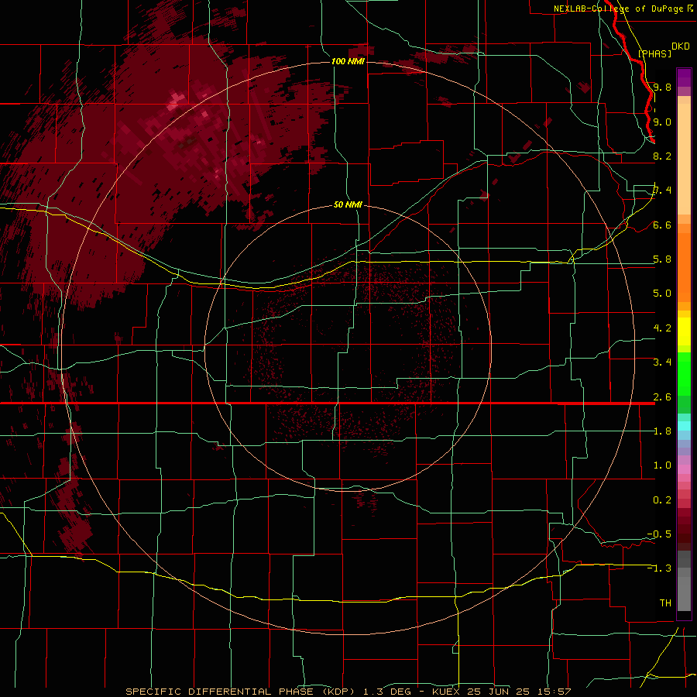Click the 9.8 value on the color scale

[662, 87]
